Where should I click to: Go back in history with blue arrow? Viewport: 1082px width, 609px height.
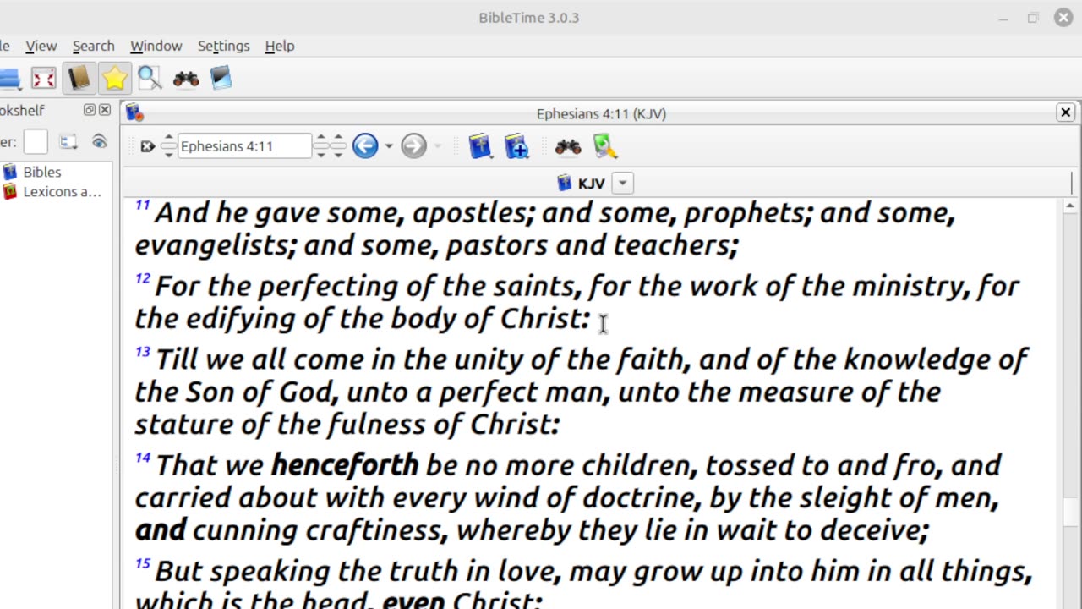click(x=365, y=146)
